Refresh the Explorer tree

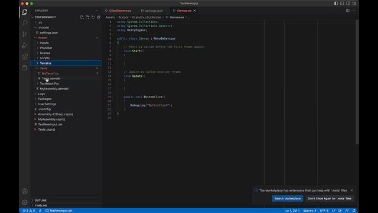(93, 17)
